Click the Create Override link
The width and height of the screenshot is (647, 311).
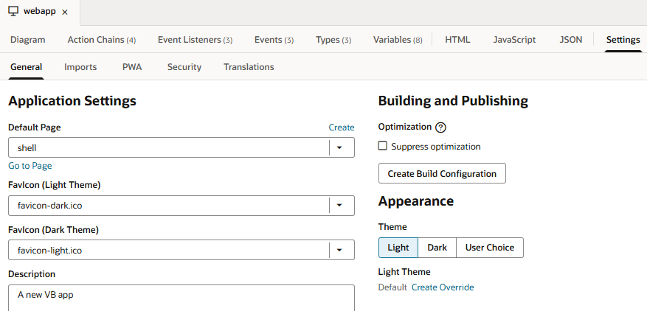click(x=443, y=287)
